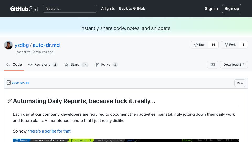This screenshot has height=142, width=252.
Task: Open yzdbg's profile avatar
Action: pyautogui.click(x=8, y=45)
